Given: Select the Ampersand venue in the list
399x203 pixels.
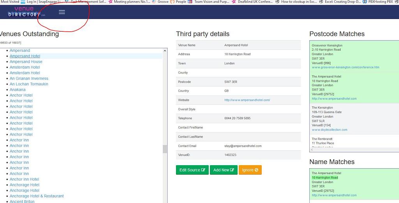Looking at the screenshot, I should coord(20,50).
